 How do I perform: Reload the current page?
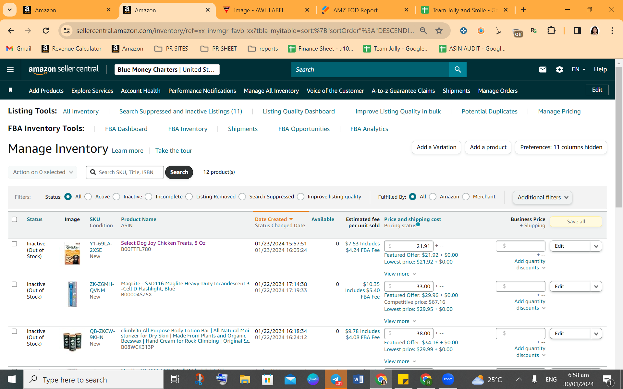click(x=46, y=30)
